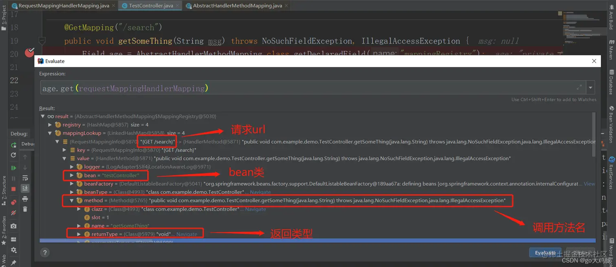Click Navigate link on clazz row
Image resolution: width=616 pixels, height=267 pixels.
pos(255,209)
